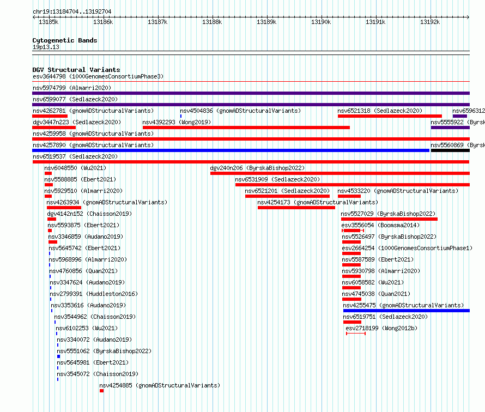The image size is (485, 412).
Task: Click the 13186k ruler position
Action: (104, 22)
